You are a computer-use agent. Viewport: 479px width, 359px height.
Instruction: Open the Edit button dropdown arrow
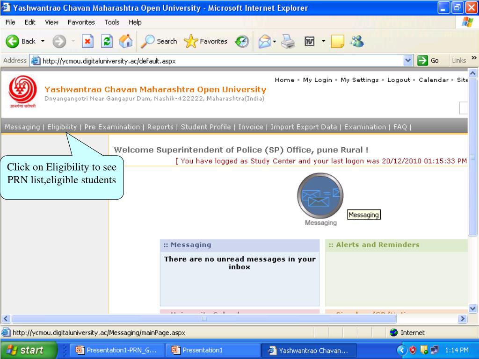pyautogui.click(x=323, y=41)
